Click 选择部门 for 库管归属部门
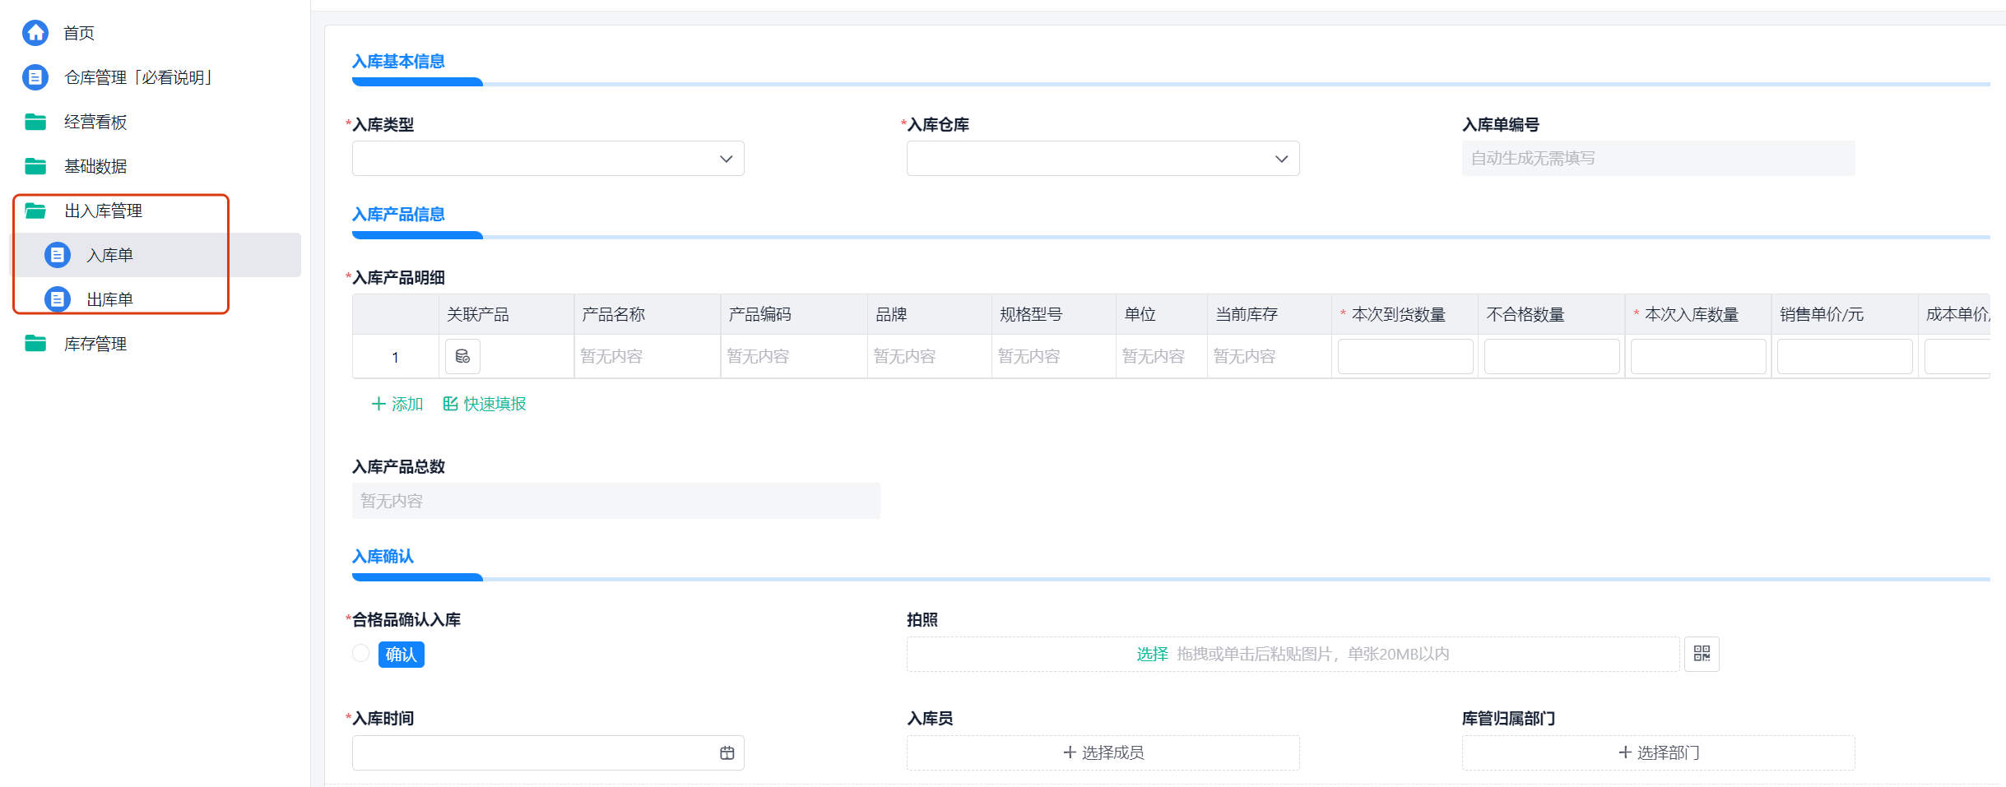This screenshot has height=787, width=2006. click(x=1658, y=752)
